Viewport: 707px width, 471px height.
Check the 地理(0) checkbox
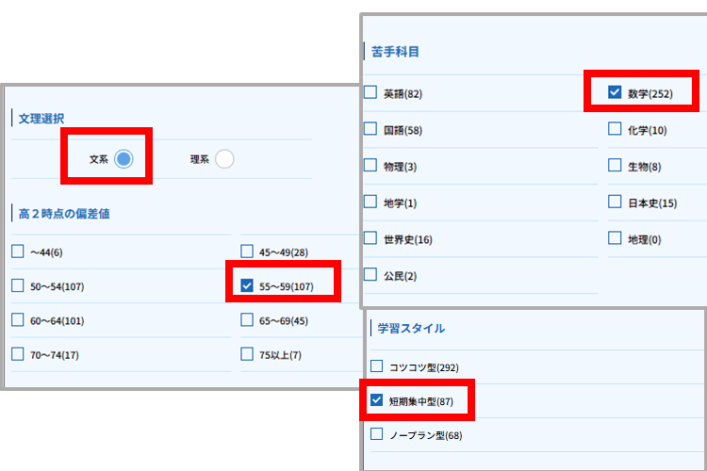pos(615,238)
